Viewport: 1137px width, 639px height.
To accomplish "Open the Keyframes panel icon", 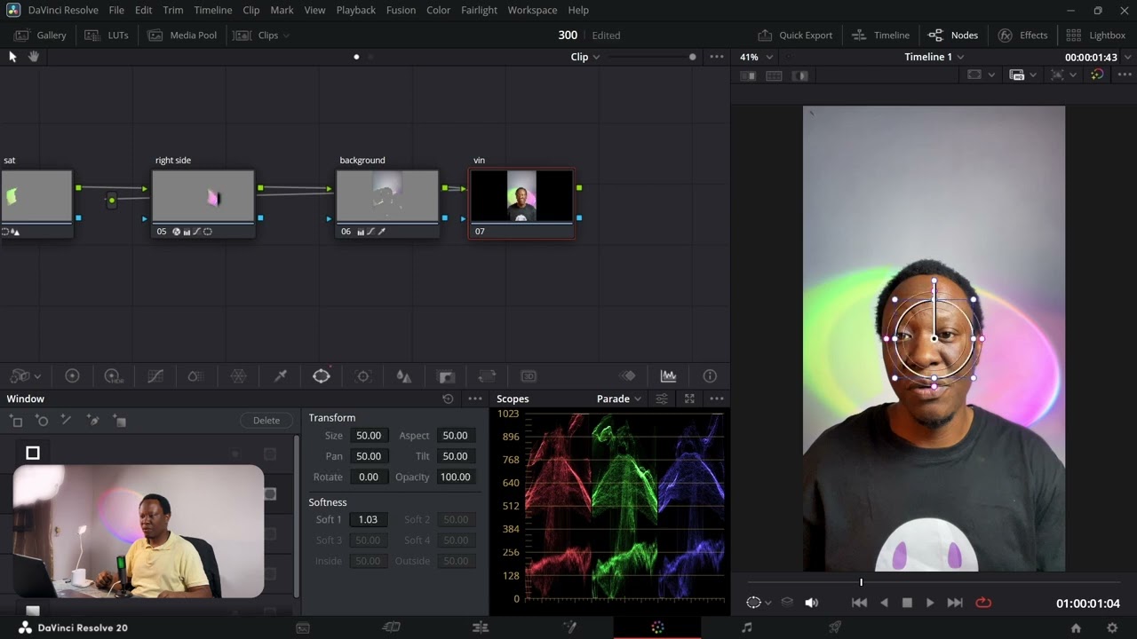I will (627, 376).
